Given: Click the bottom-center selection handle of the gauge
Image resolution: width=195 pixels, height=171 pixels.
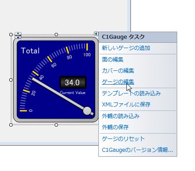Looking at the screenshot, I should [56, 125].
